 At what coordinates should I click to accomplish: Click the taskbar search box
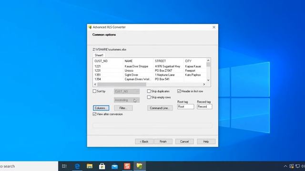[x=29, y=166]
